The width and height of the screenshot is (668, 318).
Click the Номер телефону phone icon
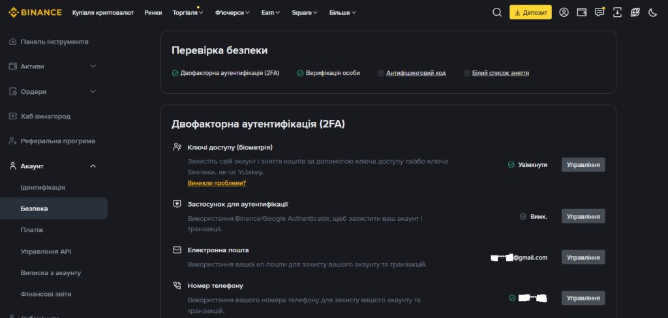click(x=177, y=285)
